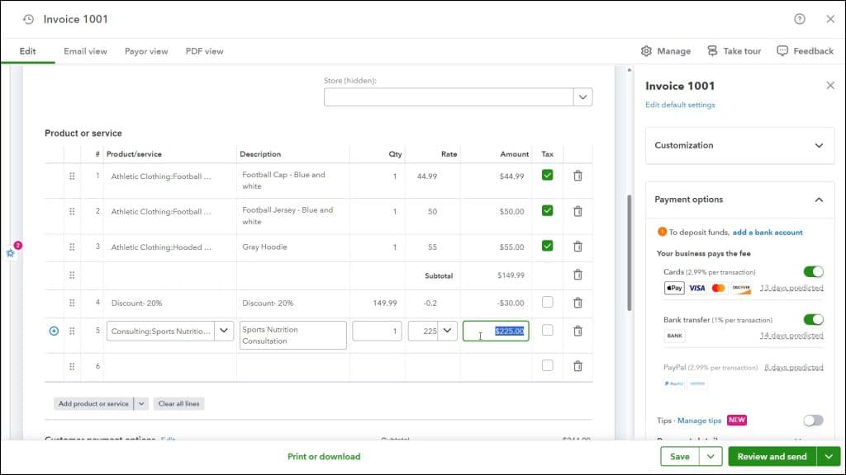Collapse the Customization section
The image size is (846, 475).
point(820,145)
